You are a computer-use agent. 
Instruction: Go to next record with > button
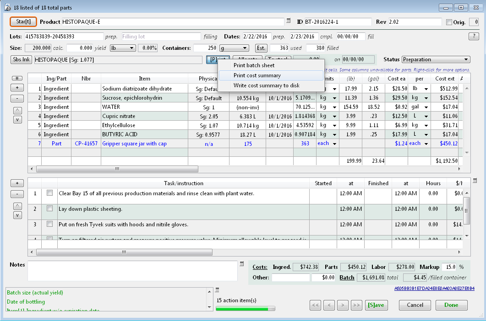pyautogui.click(x=343, y=305)
